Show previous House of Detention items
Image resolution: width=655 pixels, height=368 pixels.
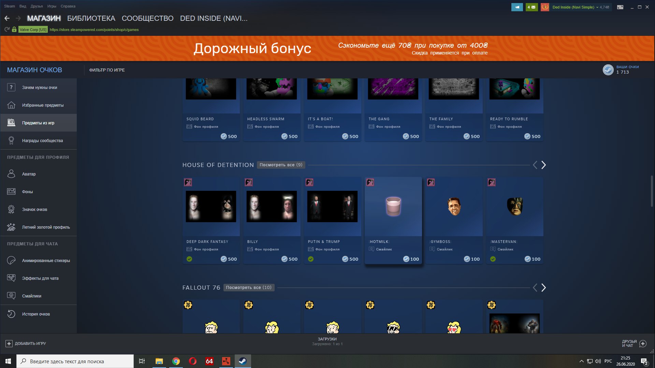[x=535, y=165]
